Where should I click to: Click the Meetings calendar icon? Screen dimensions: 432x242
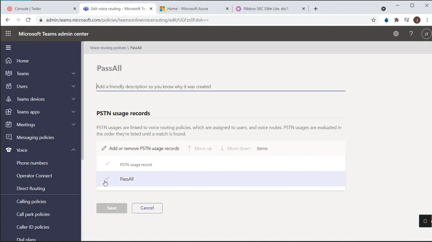click(8, 124)
